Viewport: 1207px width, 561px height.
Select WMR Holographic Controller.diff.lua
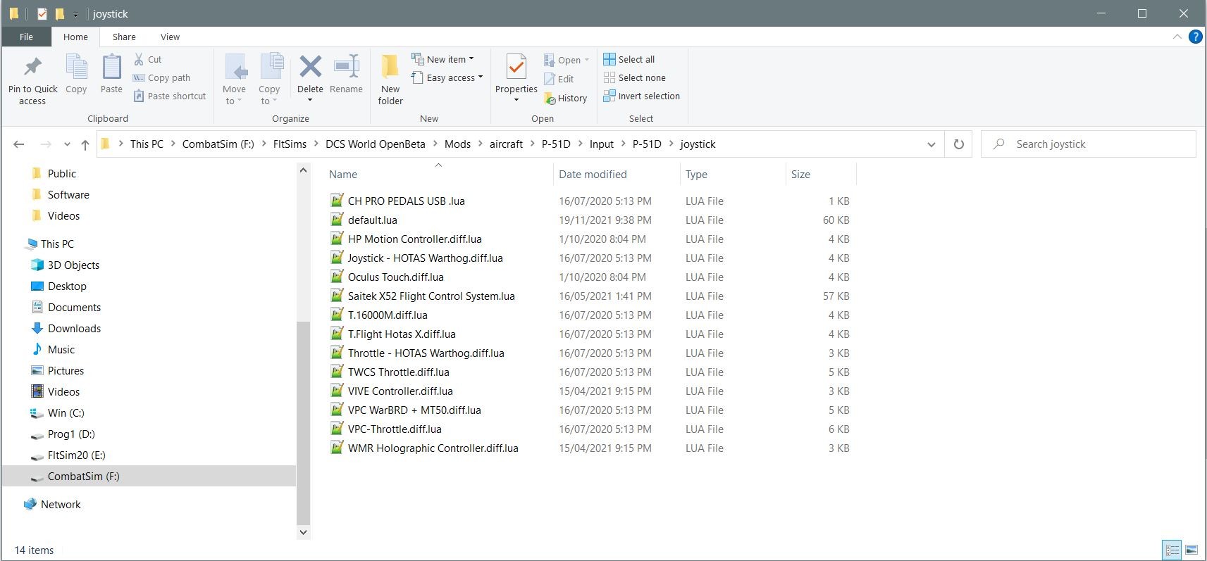coord(433,448)
